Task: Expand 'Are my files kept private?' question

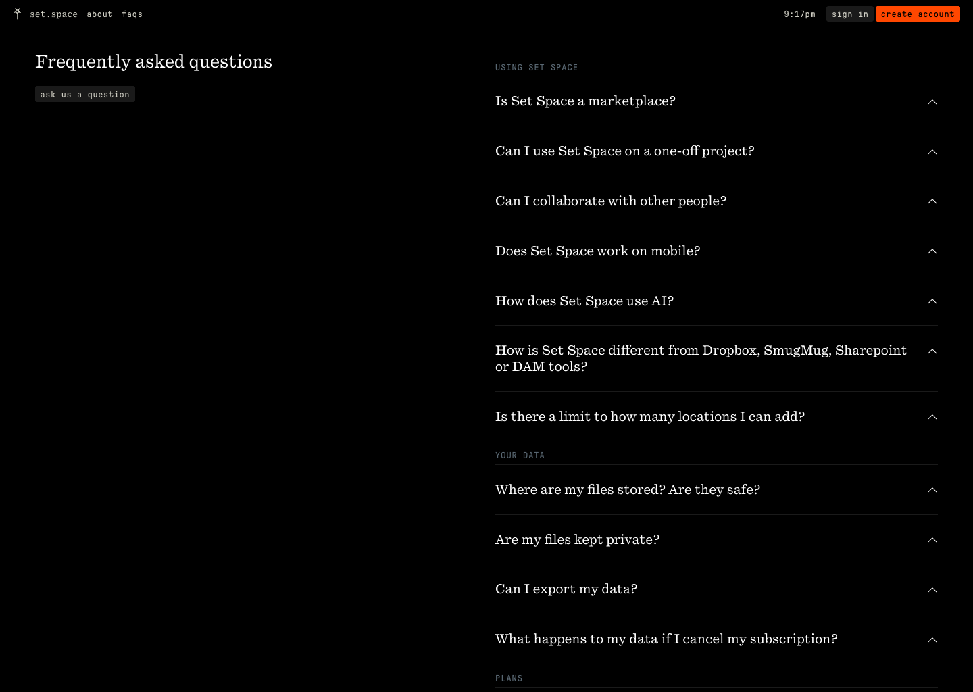Action: (x=716, y=539)
